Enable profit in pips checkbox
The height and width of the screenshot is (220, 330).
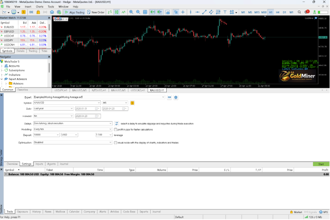(115, 130)
